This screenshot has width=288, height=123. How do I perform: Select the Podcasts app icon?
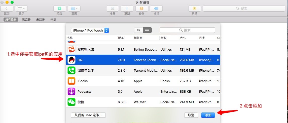(x=71, y=91)
